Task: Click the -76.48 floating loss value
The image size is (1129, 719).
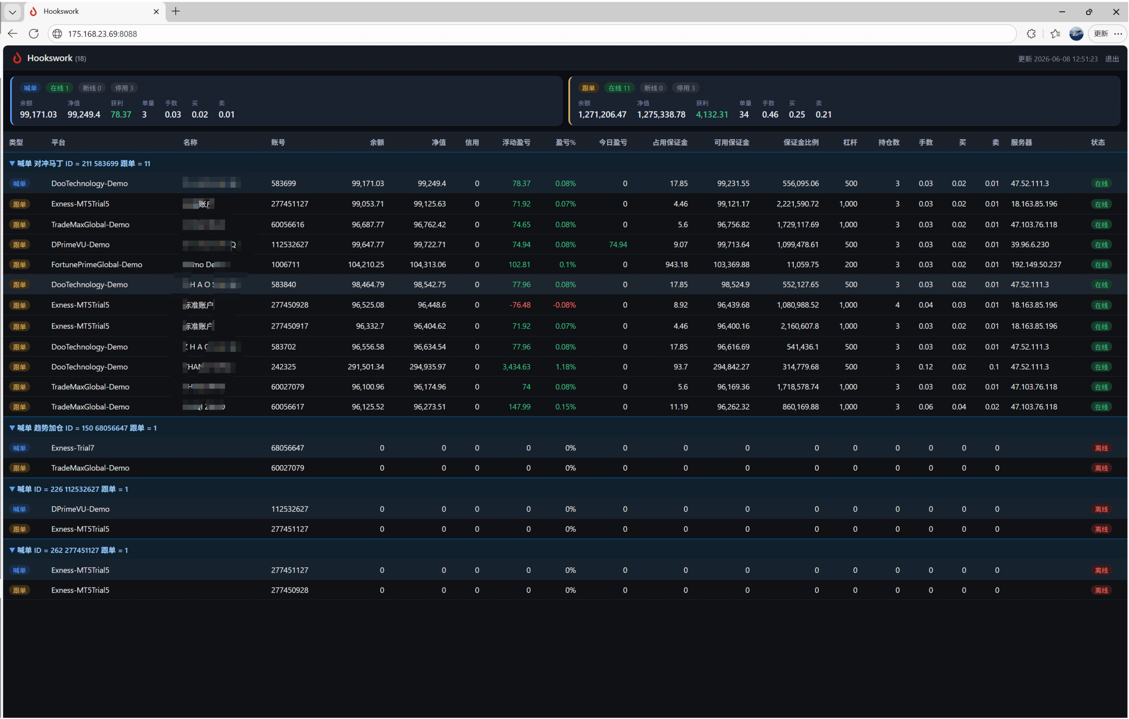Action: [520, 305]
